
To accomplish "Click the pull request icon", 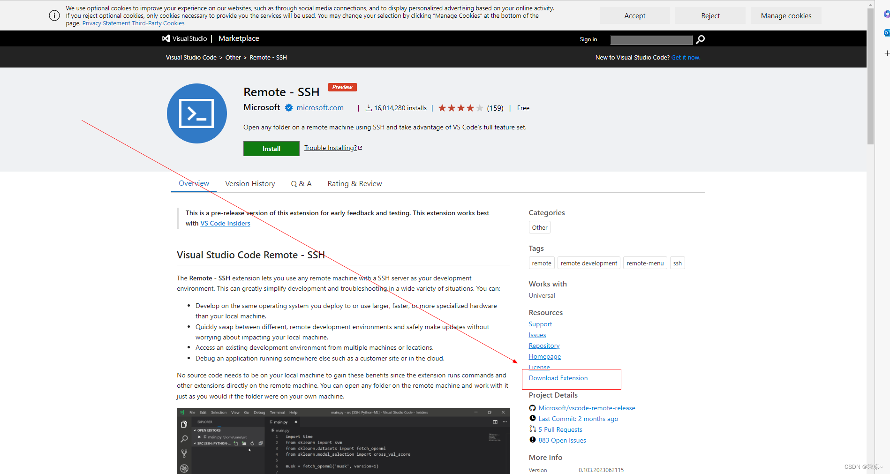I will (x=532, y=429).
